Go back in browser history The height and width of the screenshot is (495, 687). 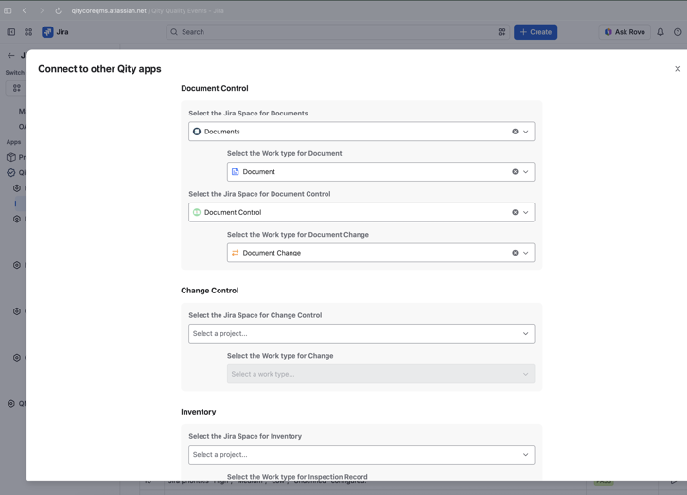point(25,11)
